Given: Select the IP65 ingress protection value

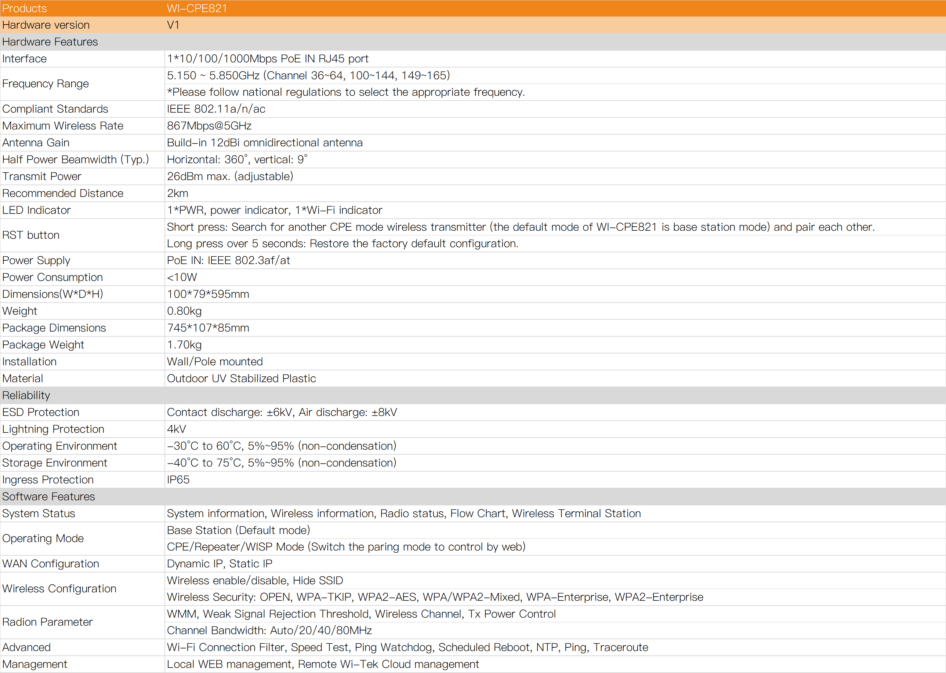Looking at the screenshot, I should tap(178, 480).
